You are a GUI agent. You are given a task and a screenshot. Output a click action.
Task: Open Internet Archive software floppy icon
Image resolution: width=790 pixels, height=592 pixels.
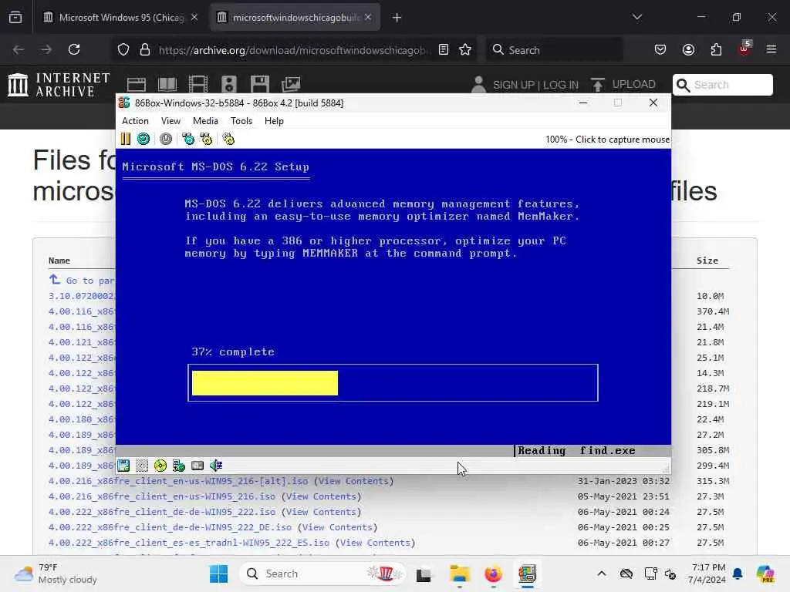[260, 85]
